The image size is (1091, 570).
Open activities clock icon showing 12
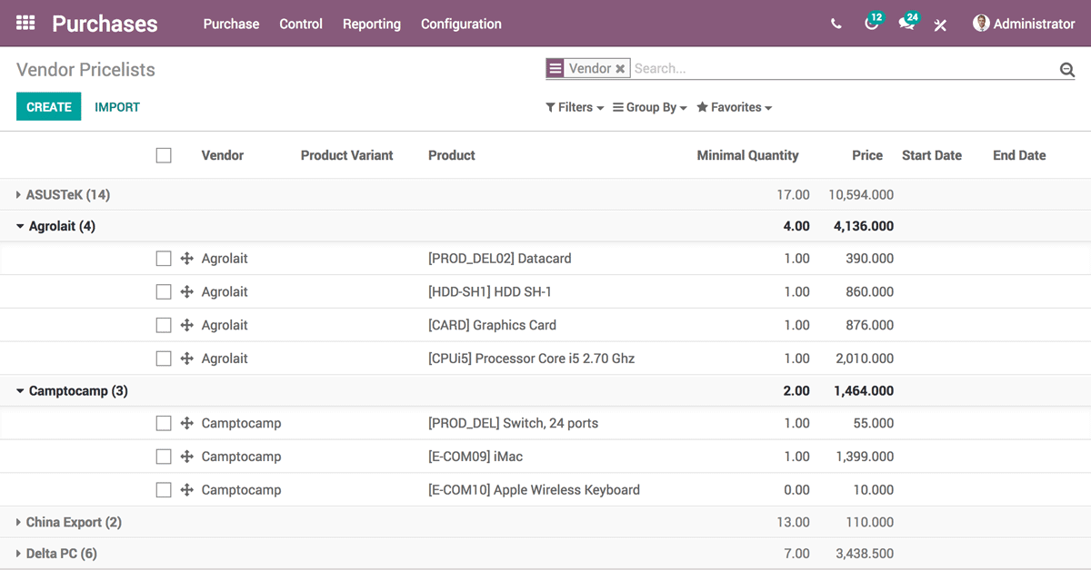[872, 25]
